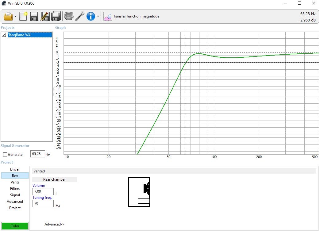Click the -2,950 dB readout
320x231 pixels.
(x=307, y=20)
